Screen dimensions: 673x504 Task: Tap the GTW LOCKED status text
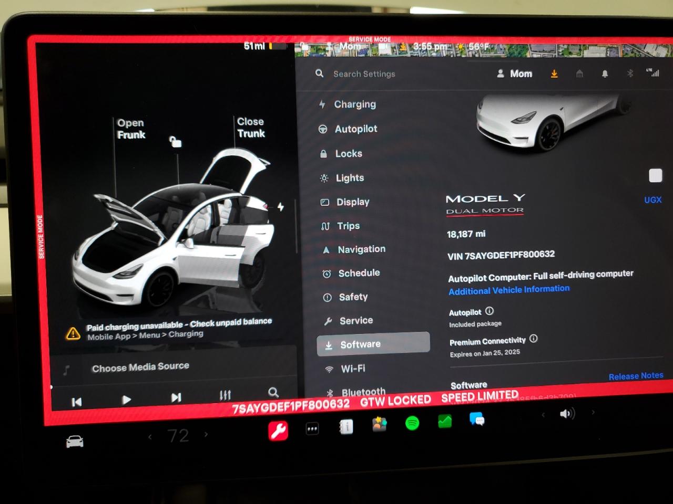pos(395,401)
